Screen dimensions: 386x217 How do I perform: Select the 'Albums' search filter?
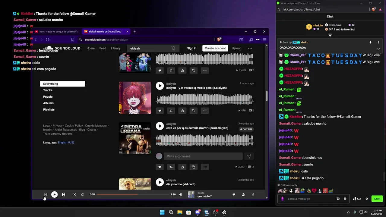[x=48, y=103]
